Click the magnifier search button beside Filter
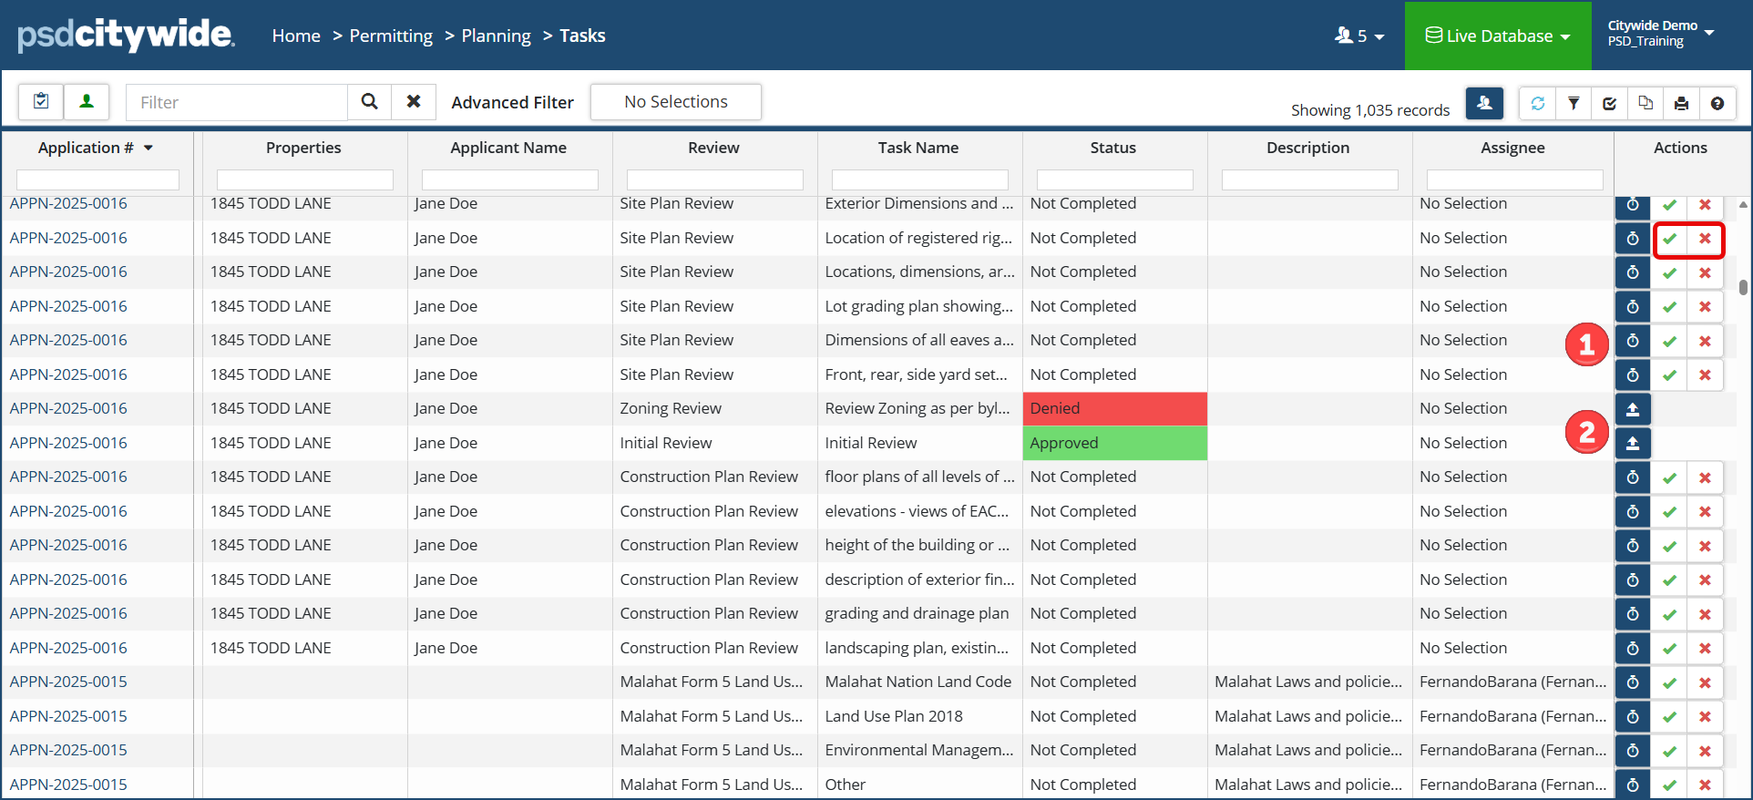 pos(369,102)
